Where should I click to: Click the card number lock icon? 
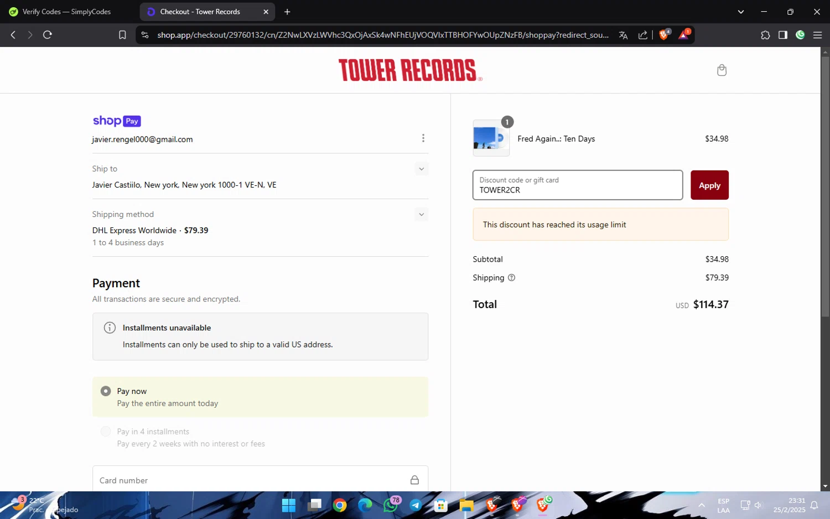[x=414, y=480]
